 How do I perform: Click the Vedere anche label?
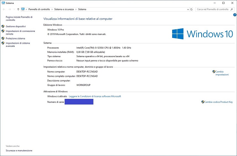coord(12,146)
